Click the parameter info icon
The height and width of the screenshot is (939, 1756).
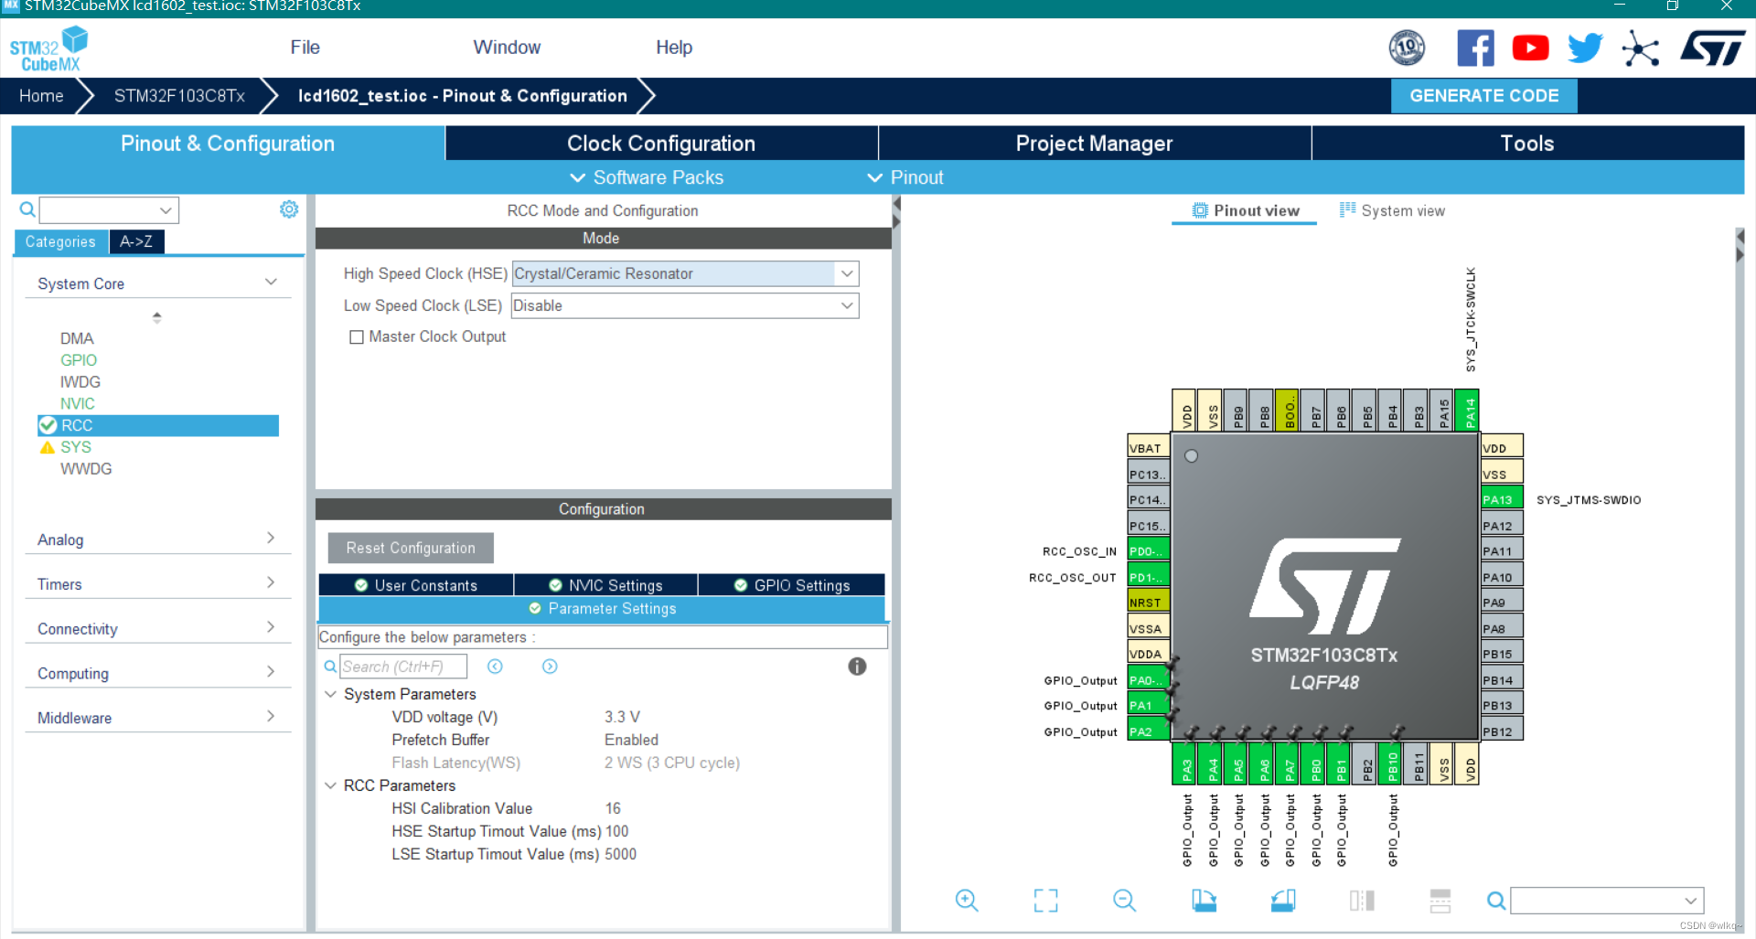[x=857, y=667]
